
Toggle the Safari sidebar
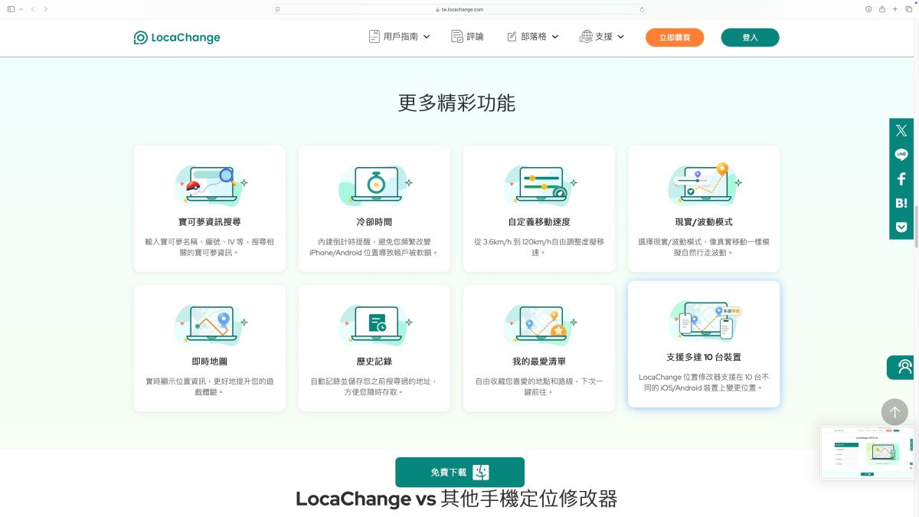click(11, 9)
